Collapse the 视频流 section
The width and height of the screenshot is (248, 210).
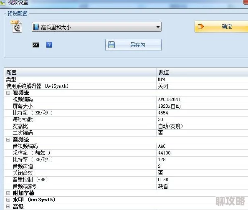tap(8, 93)
